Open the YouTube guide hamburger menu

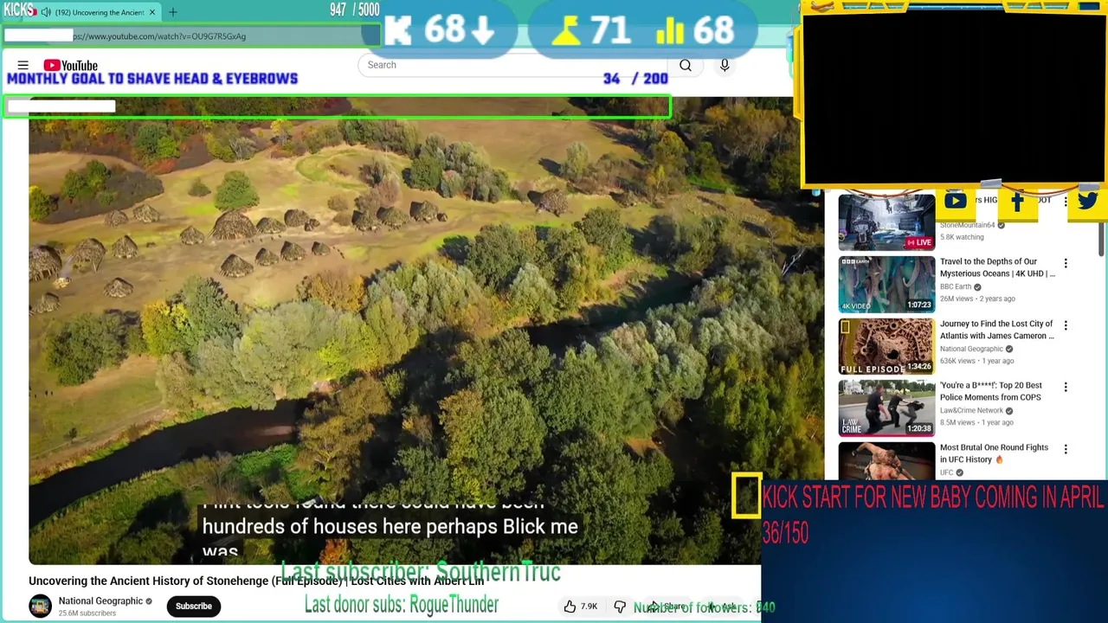(x=23, y=65)
